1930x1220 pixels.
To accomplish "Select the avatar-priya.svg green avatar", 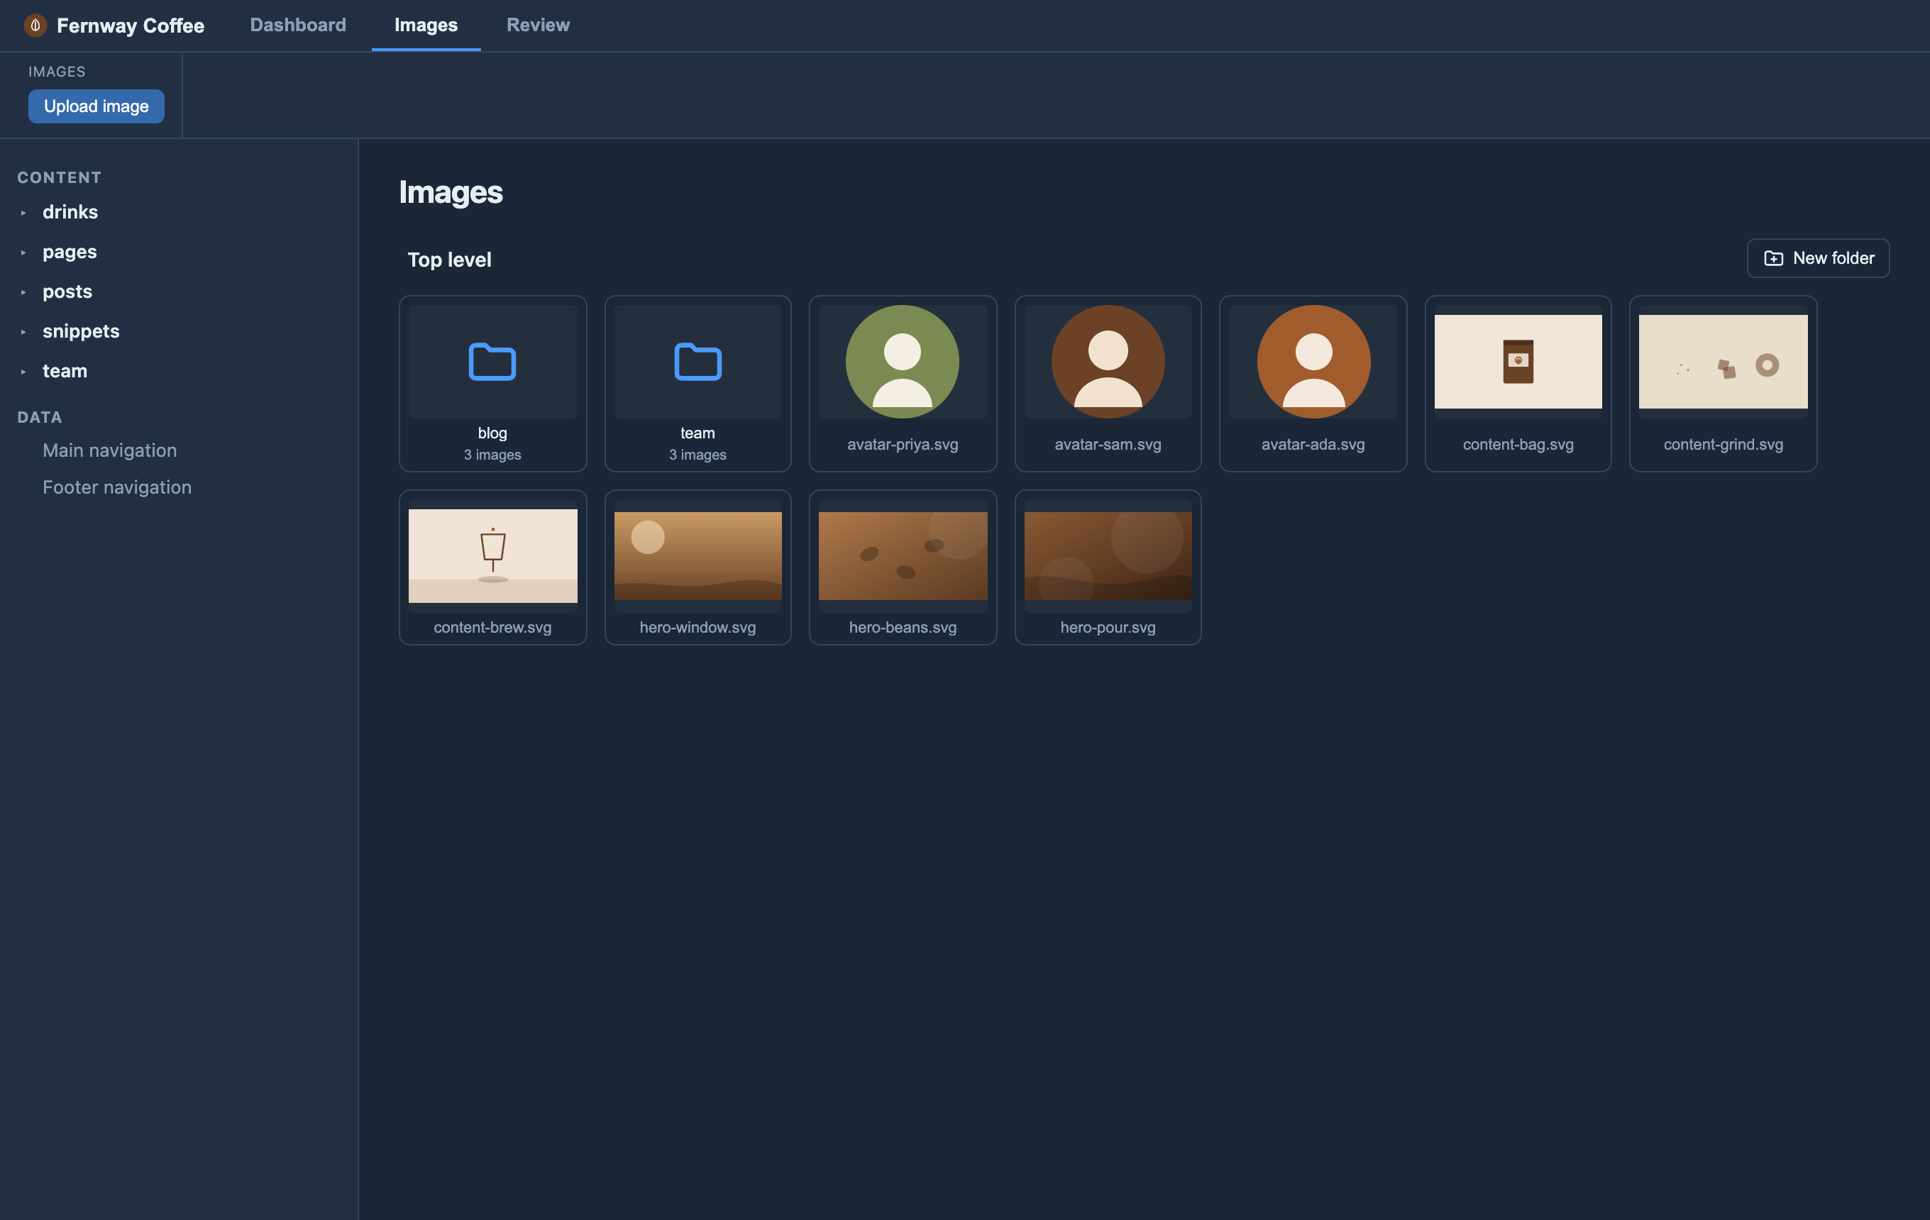I will (903, 361).
